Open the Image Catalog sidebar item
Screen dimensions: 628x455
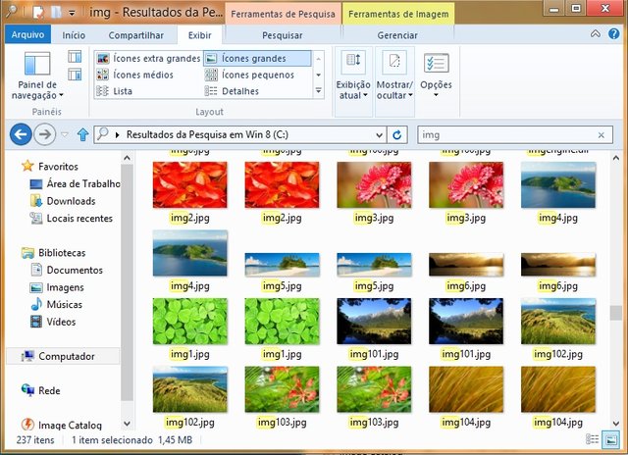[x=69, y=426]
